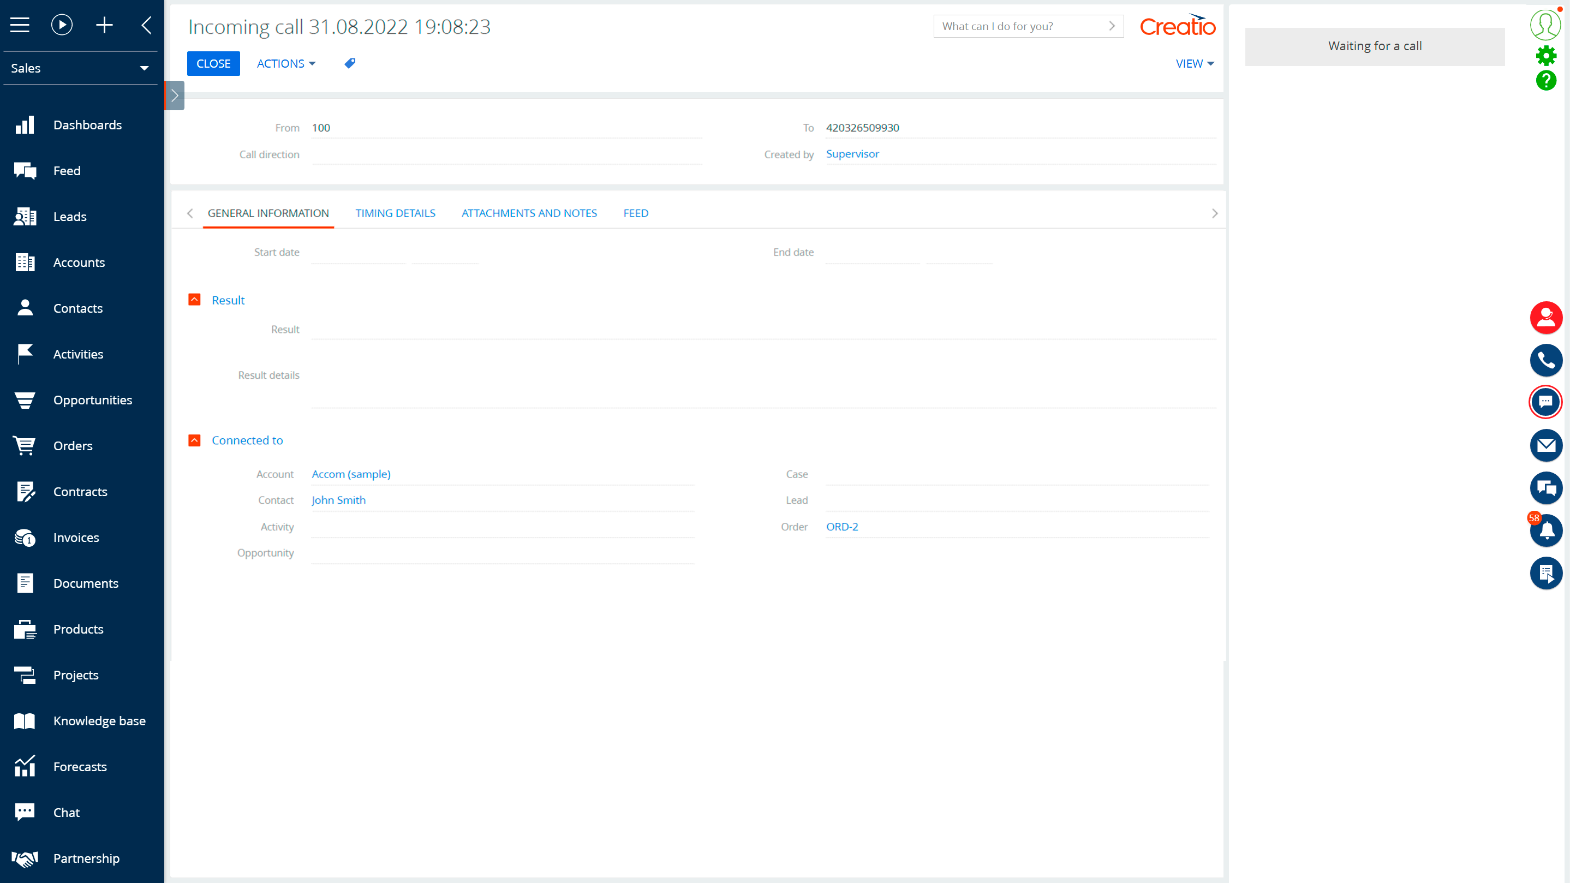
Task: Open the View dropdown
Action: tap(1194, 63)
